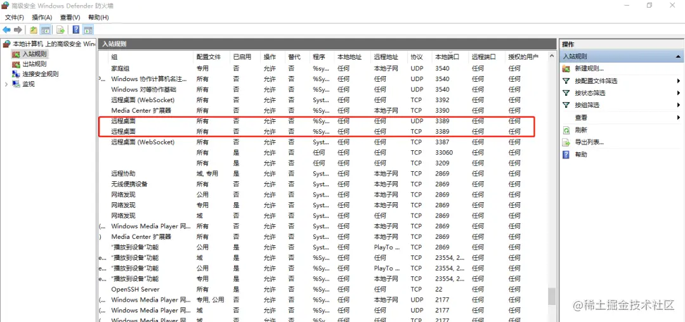The height and width of the screenshot is (322, 685).
Task: Click the 3209 port cell
Action: (x=442, y=163)
